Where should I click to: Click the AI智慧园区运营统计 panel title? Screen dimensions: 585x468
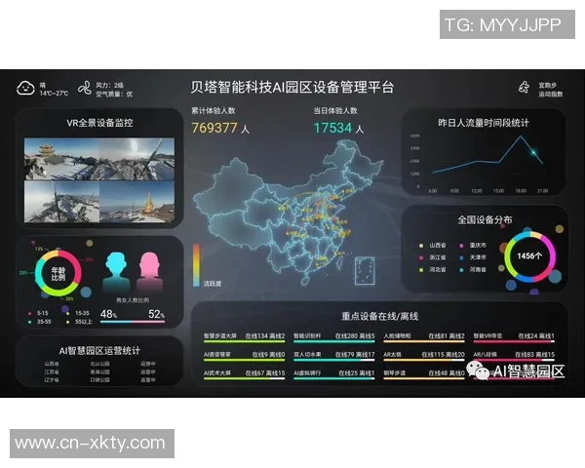click(x=99, y=351)
